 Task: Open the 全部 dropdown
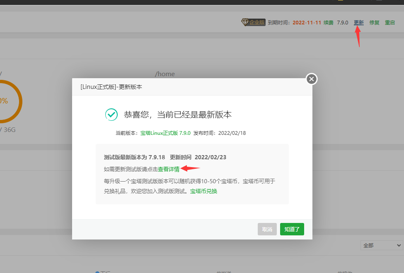tap(381, 245)
